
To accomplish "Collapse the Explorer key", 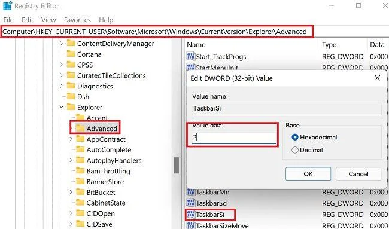I will click(61, 107).
